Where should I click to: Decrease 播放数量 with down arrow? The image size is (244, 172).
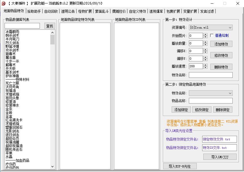tap(205, 44)
